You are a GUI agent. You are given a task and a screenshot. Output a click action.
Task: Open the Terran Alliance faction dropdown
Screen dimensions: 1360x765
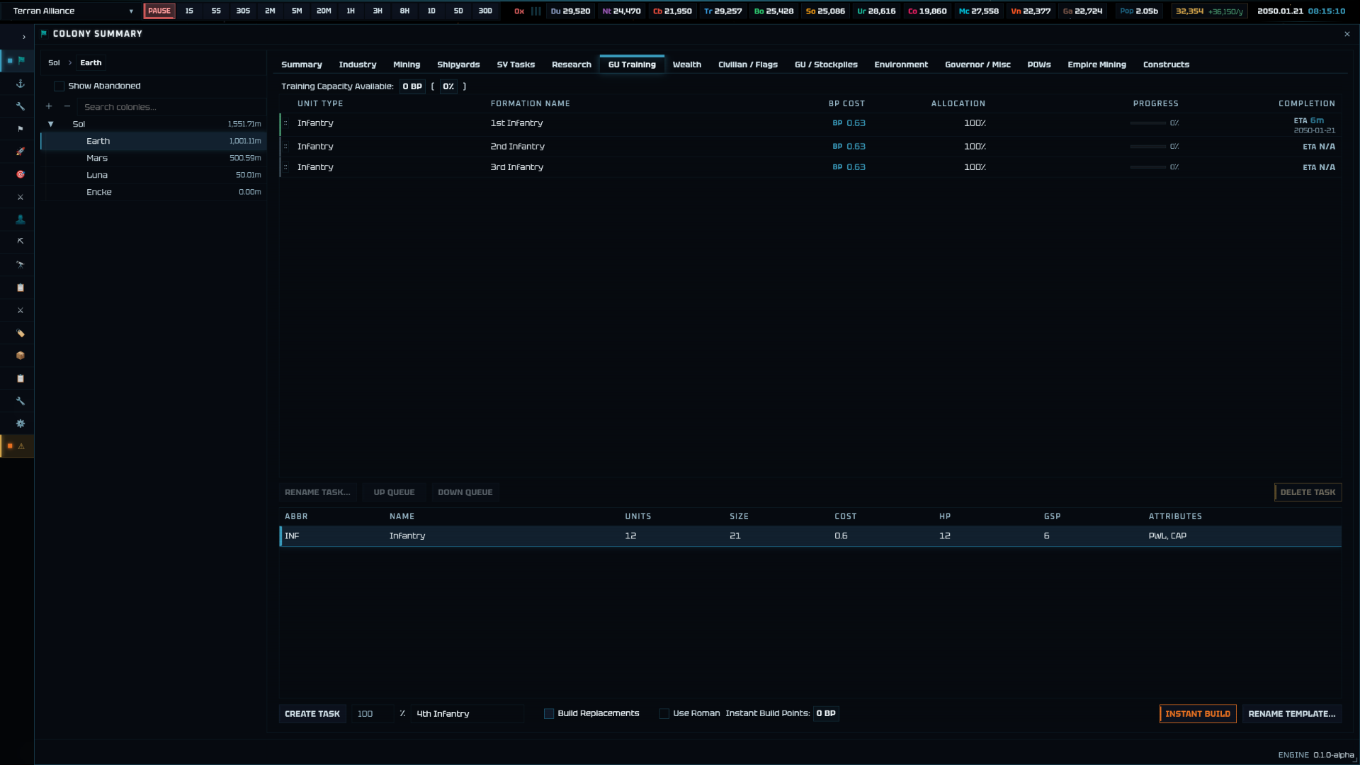click(73, 11)
